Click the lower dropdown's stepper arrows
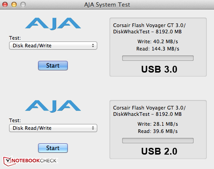This screenshot has height=169, width=214. (93, 128)
